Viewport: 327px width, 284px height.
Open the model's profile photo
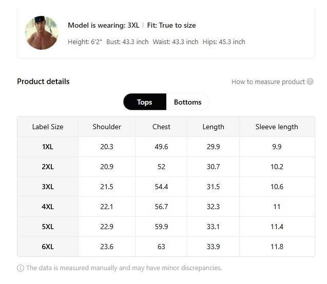[41, 33]
